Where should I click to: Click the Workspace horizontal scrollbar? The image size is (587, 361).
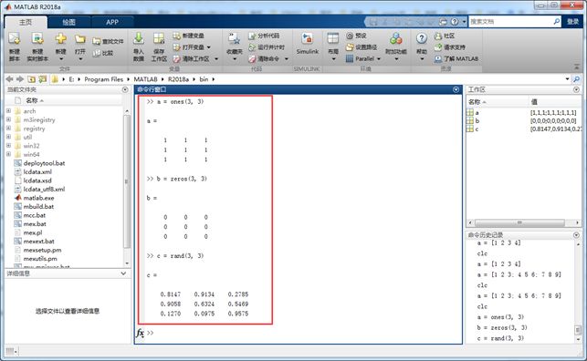519,222
